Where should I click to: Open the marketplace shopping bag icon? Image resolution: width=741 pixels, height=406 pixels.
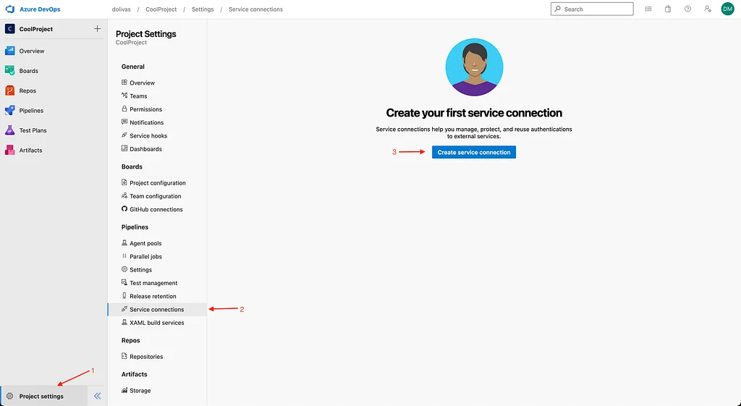(x=668, y=9)
